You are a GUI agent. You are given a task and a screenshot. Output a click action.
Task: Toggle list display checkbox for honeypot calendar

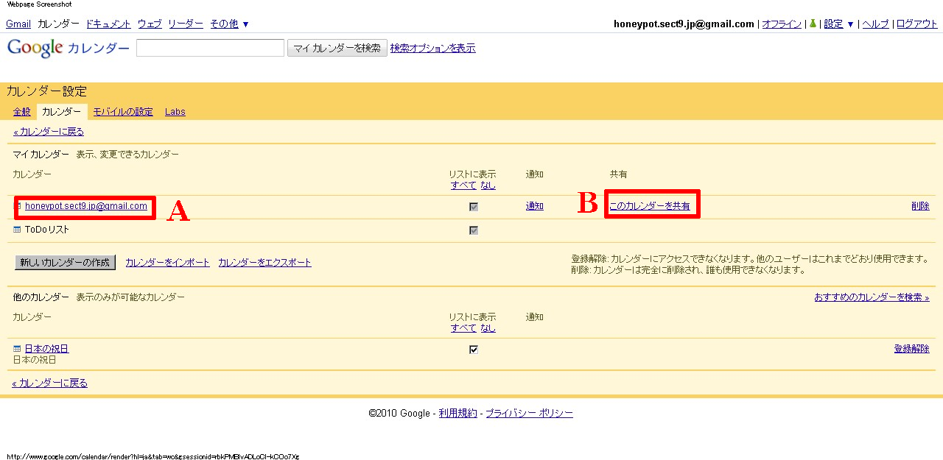[474, 207]
